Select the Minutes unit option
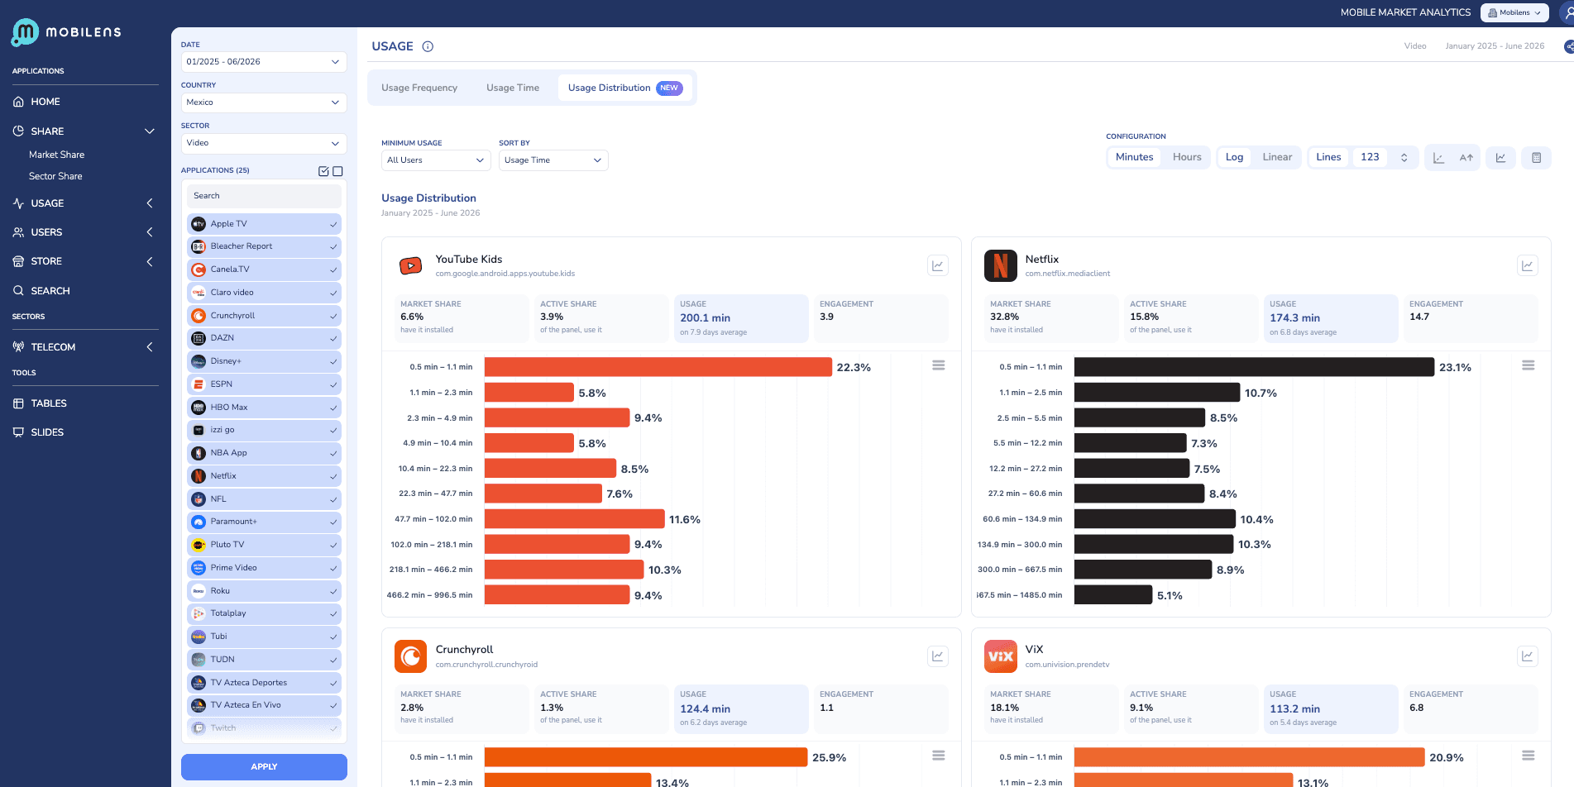1574x787 pixels. click(1134, 157)
